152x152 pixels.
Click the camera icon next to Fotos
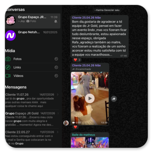coord(8,59)
